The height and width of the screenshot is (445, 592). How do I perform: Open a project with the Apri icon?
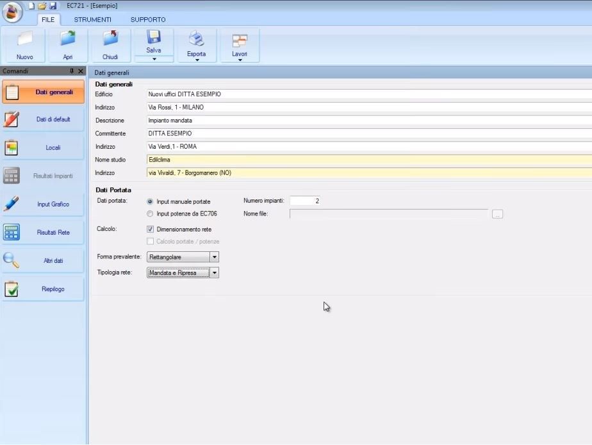click(68, 39)
